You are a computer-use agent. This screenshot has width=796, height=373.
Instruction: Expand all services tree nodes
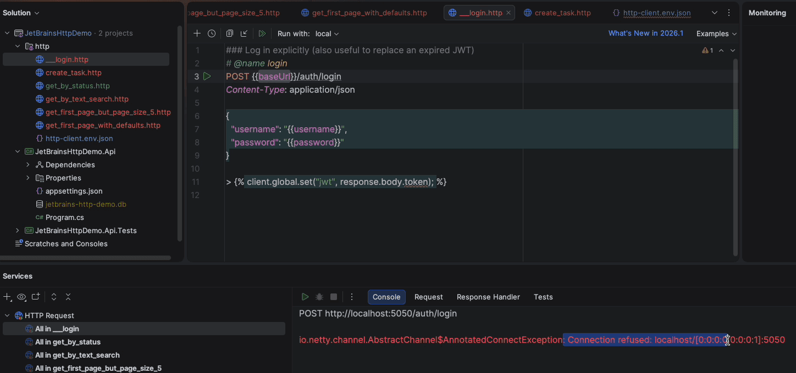pos(54,297)
